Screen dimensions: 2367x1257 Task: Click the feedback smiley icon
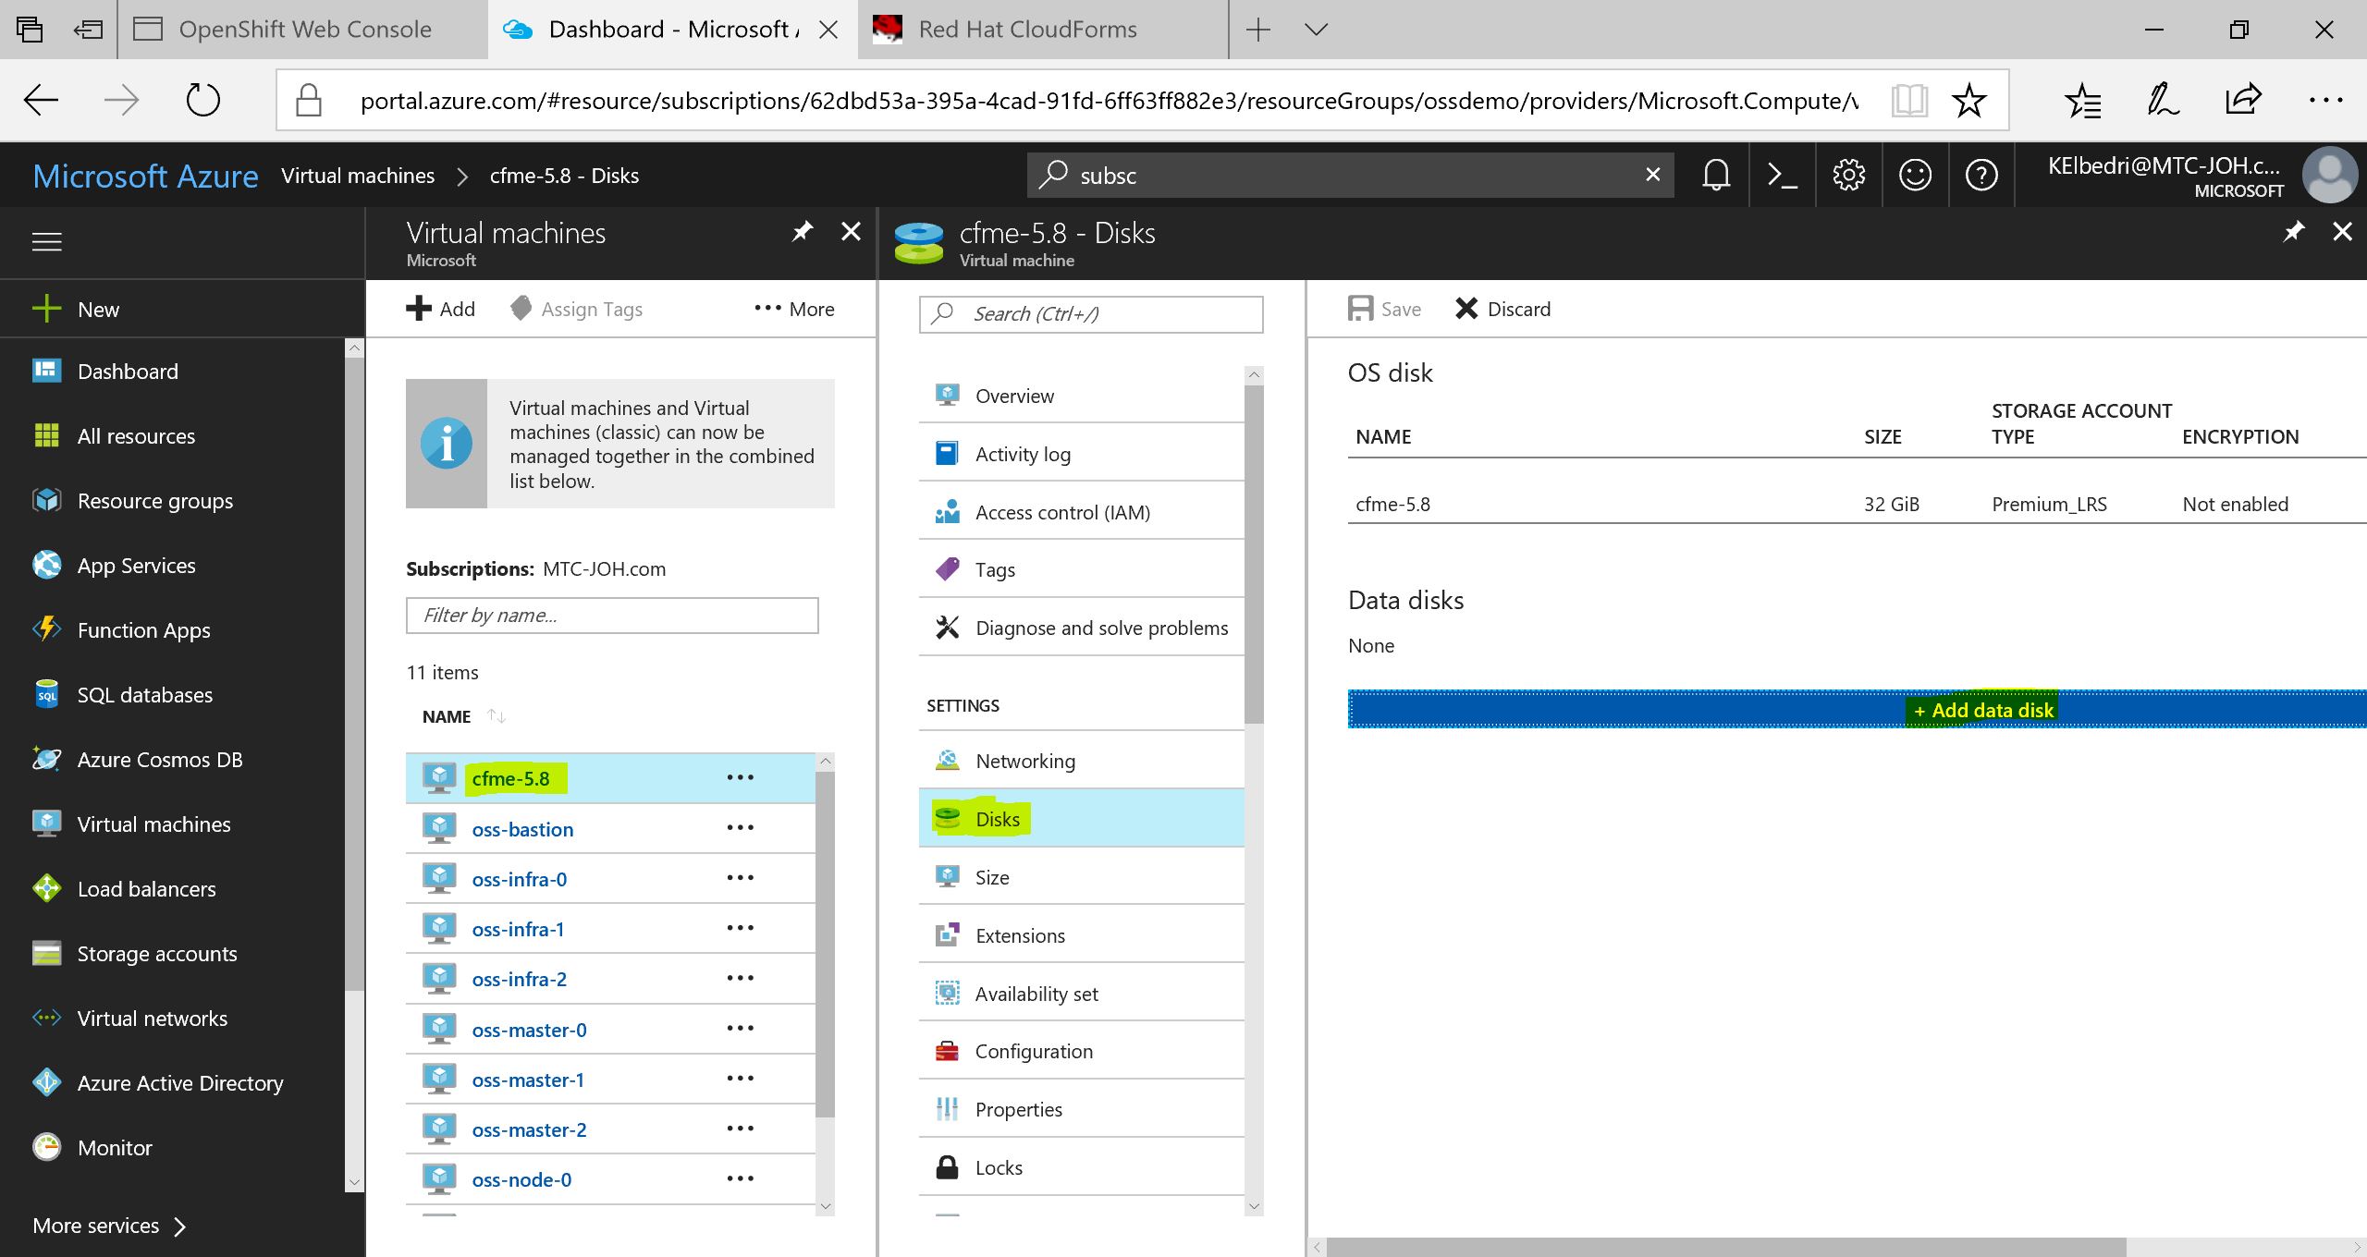(x=1915, y=175)
